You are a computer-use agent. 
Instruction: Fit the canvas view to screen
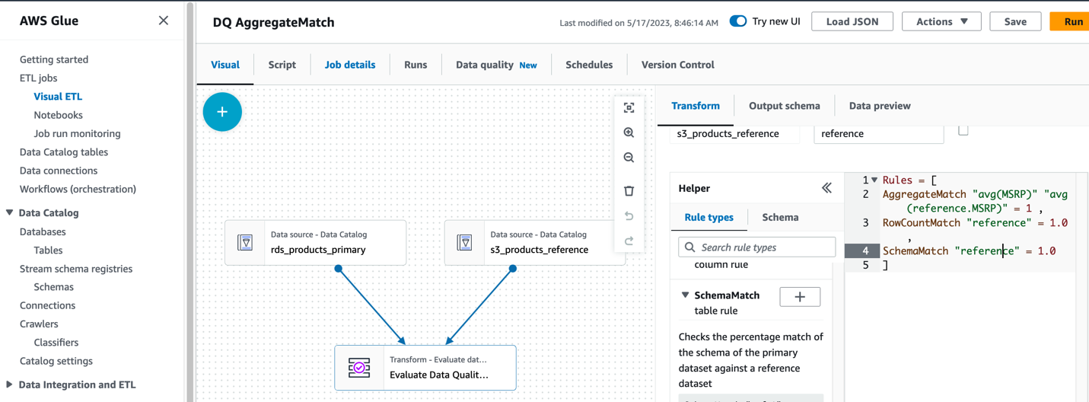pyautogui.click(x=629, y=108)
